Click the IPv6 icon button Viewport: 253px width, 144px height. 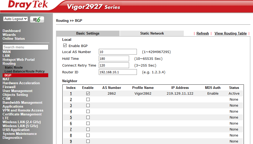tap(37, 19)
